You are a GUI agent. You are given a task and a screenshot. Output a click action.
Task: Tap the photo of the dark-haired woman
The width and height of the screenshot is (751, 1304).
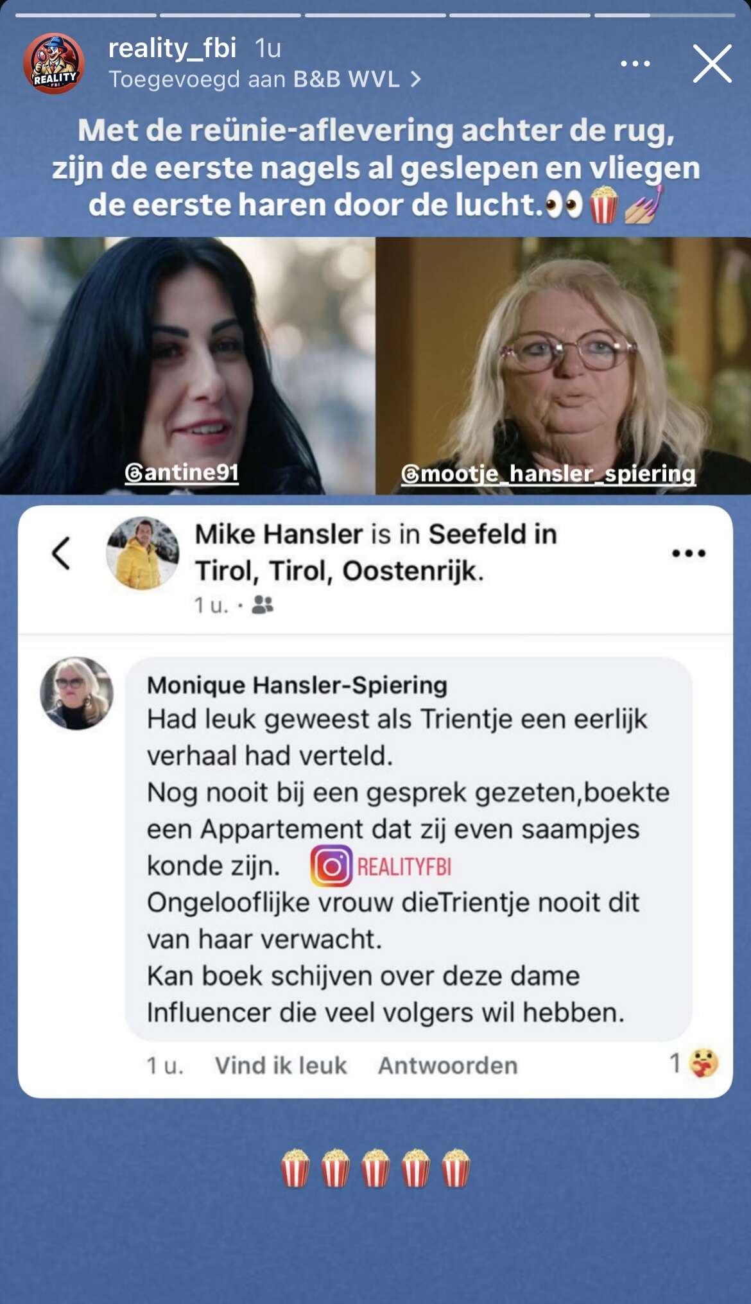click(187, 366)
